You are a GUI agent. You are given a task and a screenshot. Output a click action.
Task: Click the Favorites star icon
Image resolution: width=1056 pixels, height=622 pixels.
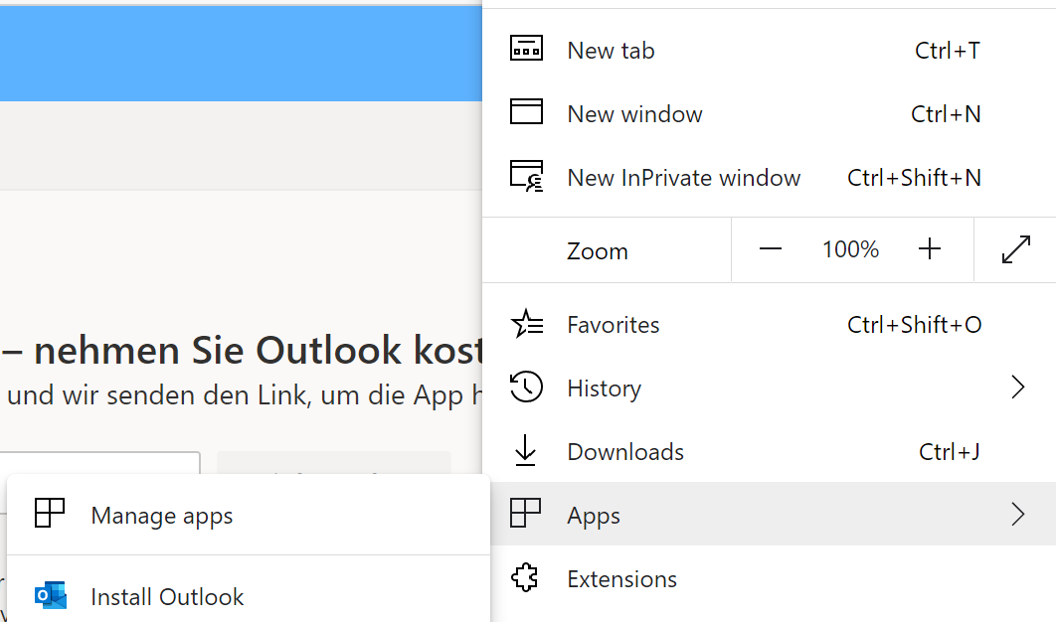pos(527,324)
